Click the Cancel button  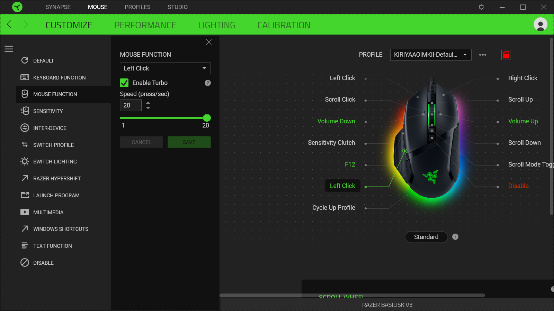pos(141,142)
